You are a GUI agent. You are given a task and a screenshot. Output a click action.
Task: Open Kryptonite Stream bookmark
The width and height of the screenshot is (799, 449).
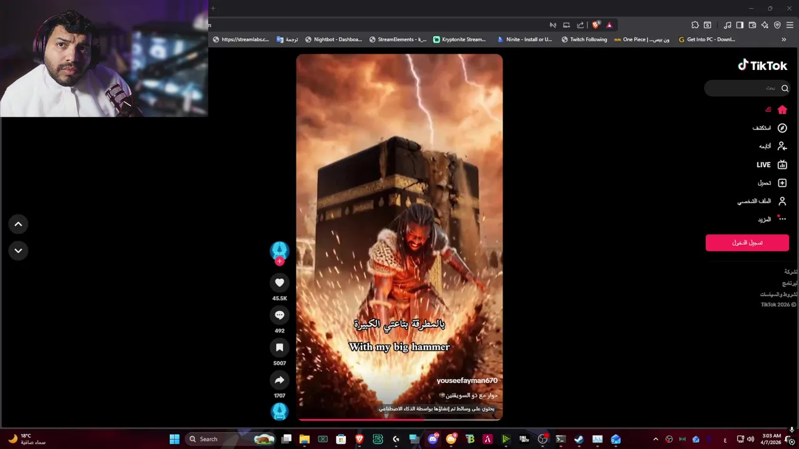pos(459,39)
